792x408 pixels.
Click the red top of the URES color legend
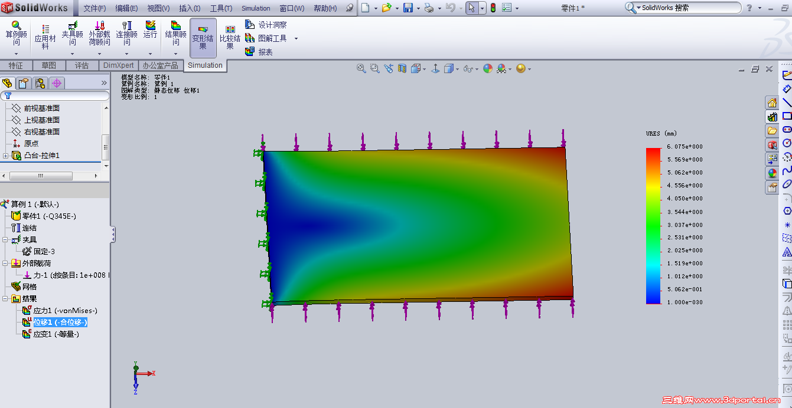point(653,151)
